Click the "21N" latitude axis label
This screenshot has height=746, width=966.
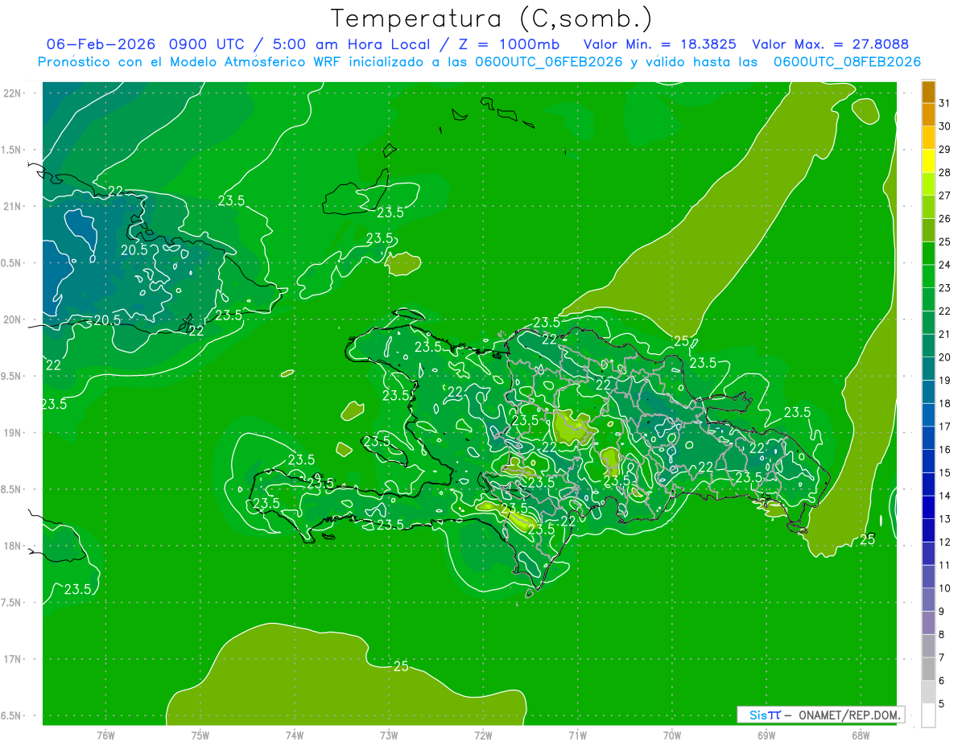pyautogui.click(x=11, y=207)
